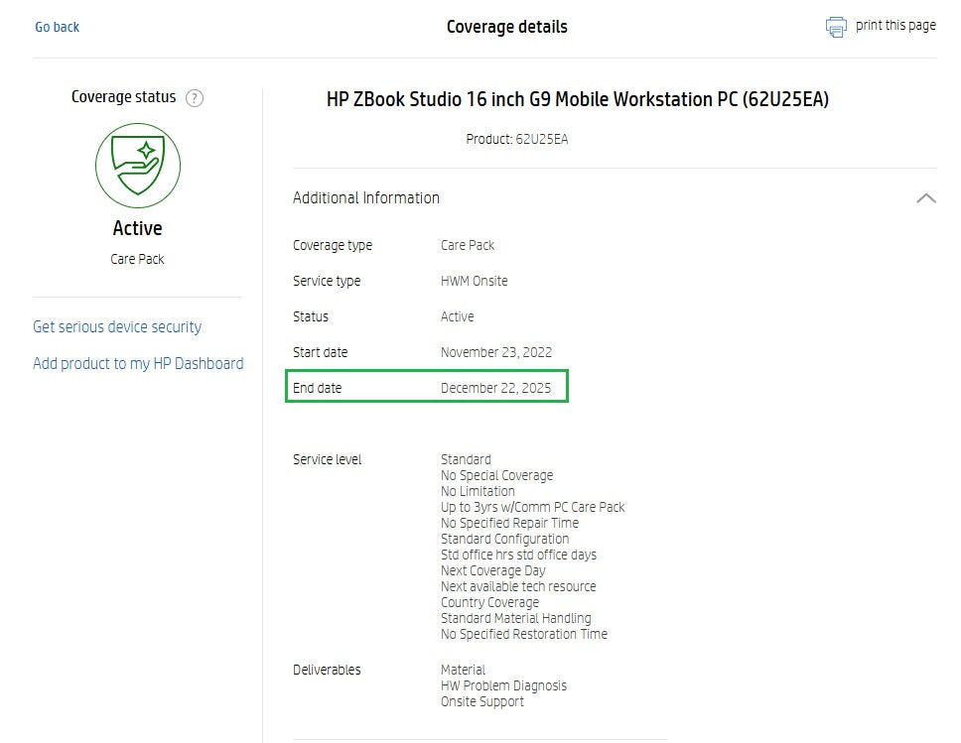This screenshot has width=961, height=743.
Task: Click Std office hrs std office days
Action: click(518, 555)
